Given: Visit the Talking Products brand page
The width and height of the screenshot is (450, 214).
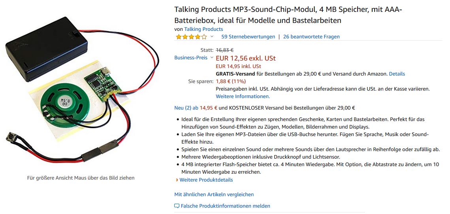Looking at the screenshot, I should coord(204,29).
